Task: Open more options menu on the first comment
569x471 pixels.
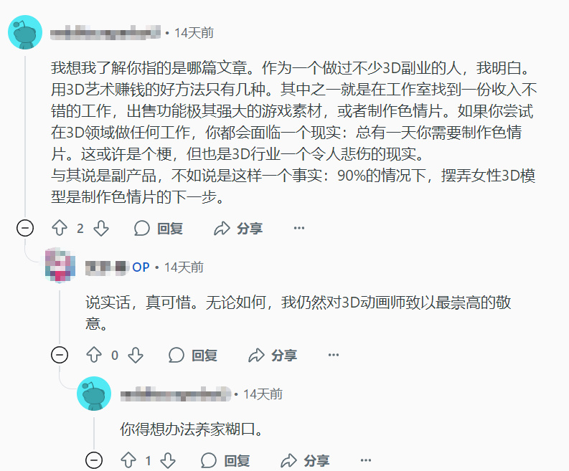Action: pos(299,228)
